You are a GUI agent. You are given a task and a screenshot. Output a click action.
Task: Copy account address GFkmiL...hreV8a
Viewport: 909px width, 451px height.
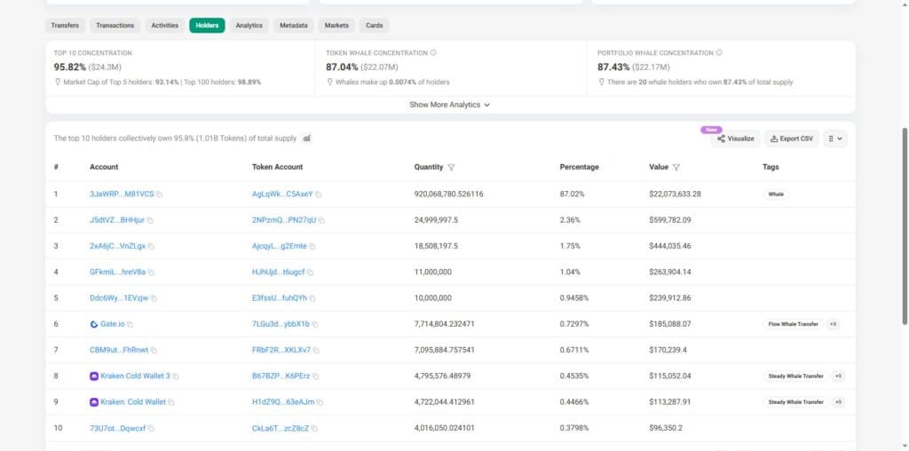(x=151, y=273)
